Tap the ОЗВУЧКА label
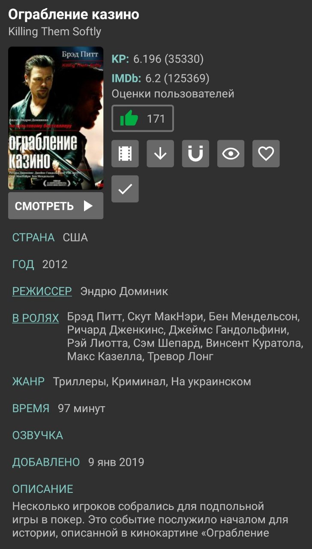The width and height of the screenshot is (312, 549). click(x=38, y=436)
